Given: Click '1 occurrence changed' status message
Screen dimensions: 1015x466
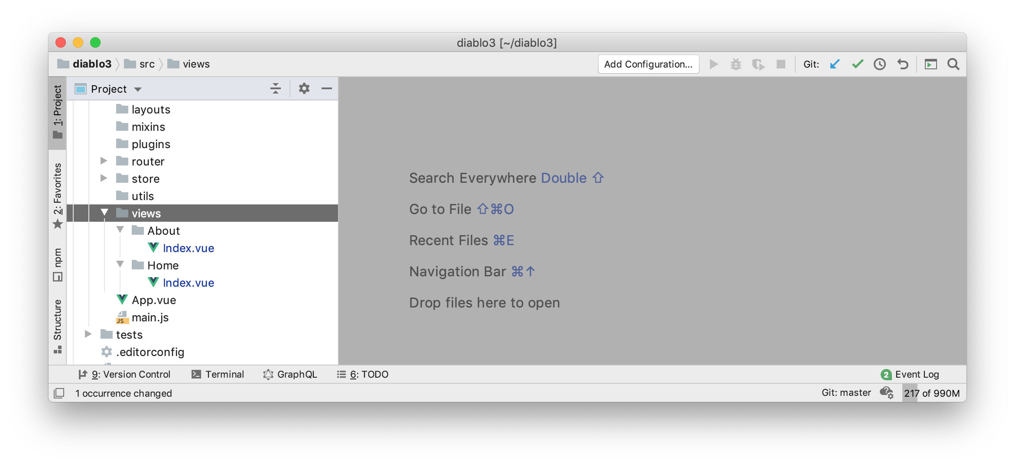Looking at the screenshot, I should coord(124,393).
